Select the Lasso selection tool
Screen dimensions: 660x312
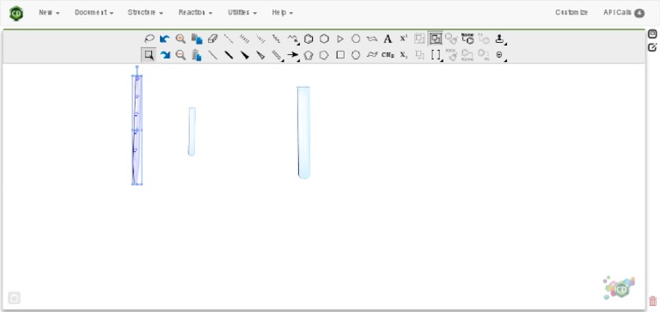[149, 40]
